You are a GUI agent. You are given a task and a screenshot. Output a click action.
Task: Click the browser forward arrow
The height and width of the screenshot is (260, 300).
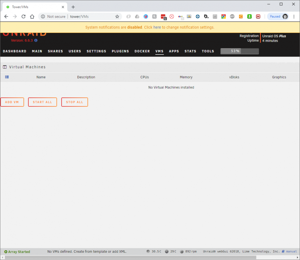click(x=15, y=16)
